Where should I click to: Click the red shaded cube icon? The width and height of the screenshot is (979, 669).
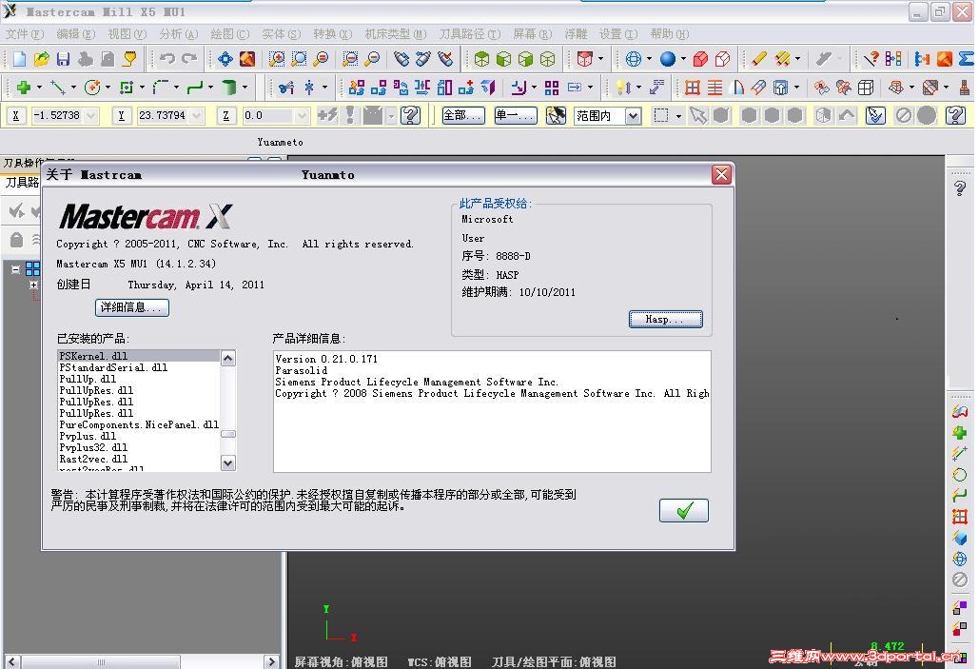pyautogui.click(x=700, y=59)
